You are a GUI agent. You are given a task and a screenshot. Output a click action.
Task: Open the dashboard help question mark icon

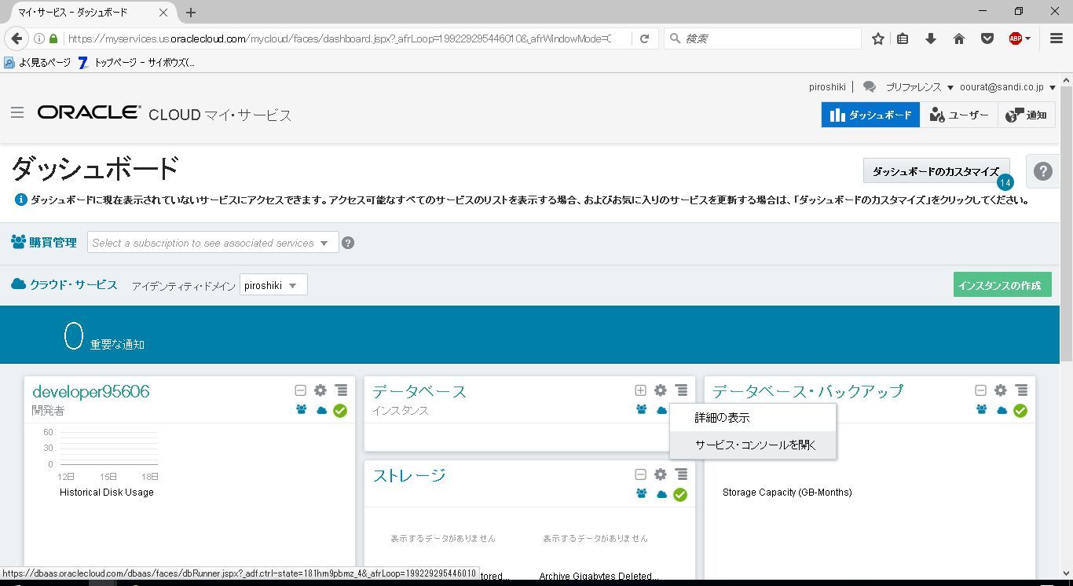click(1042, 171)
